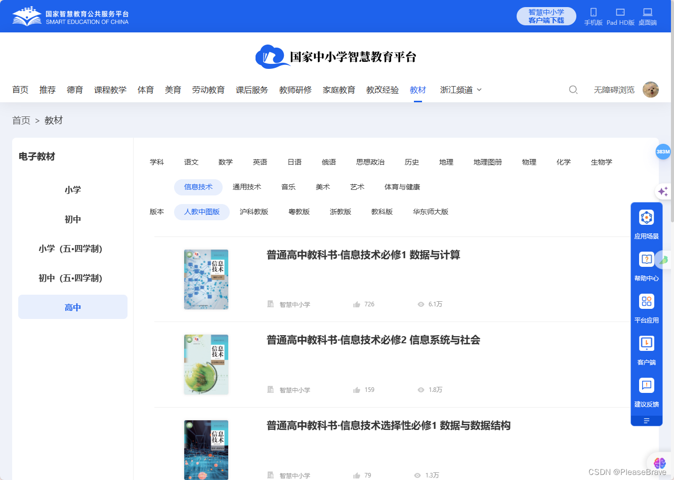
Task: Filter subject by 信息技术
Action: click(198, 187)
